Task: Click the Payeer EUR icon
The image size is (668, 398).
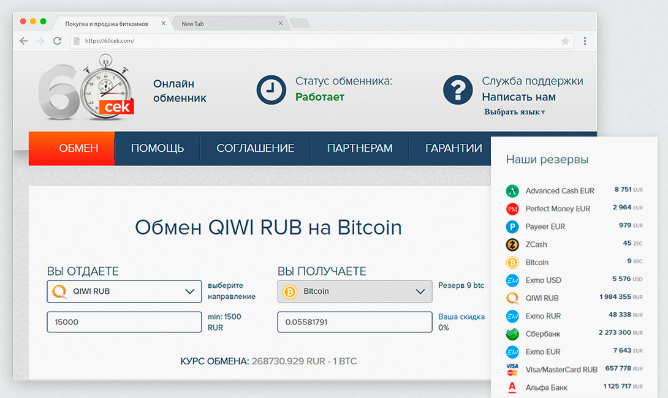Action: 512,227
